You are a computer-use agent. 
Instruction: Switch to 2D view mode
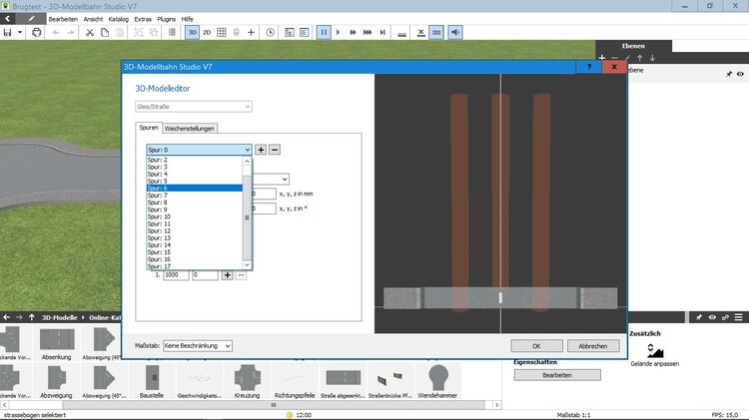[x=207, y=33]
